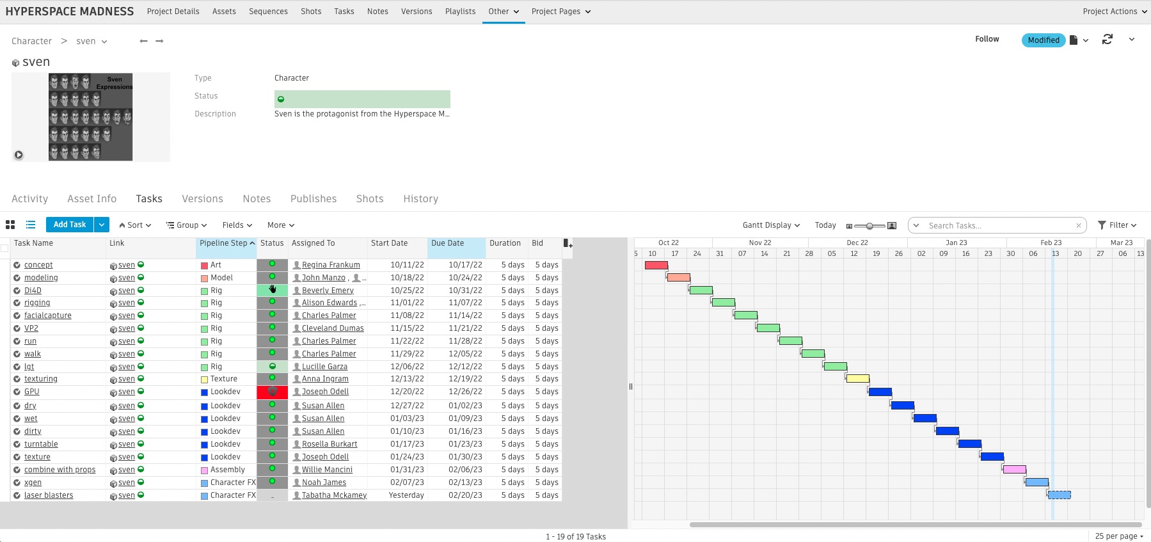Click the user icon next to Regina Frankum

(296, 265)
